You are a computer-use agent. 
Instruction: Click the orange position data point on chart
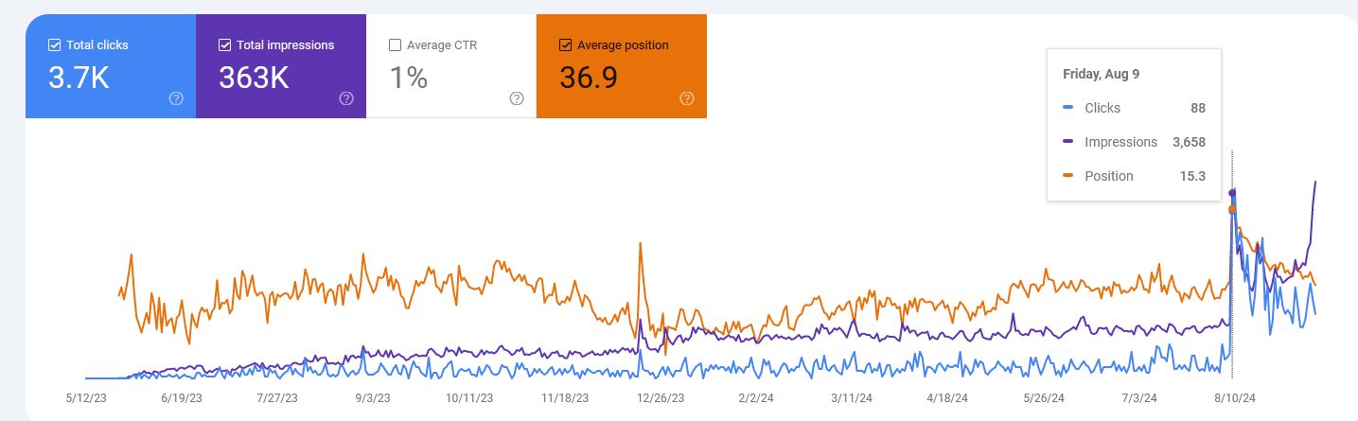tap(1232, 209)
